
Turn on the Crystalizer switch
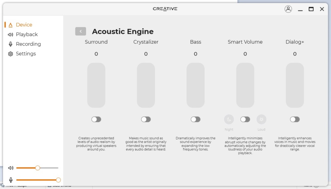coord(146,119)
